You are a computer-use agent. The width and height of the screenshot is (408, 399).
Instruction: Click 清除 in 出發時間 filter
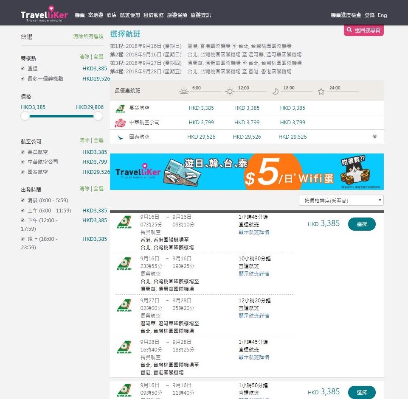coord(84,189)
